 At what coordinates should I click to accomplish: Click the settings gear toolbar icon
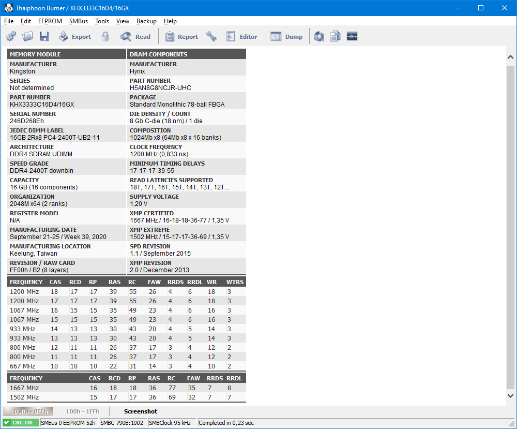[x=11, y=36]
